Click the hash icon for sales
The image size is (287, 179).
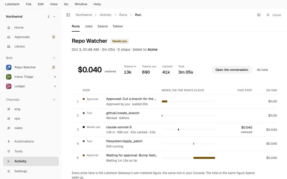click(x=9, y=128)
